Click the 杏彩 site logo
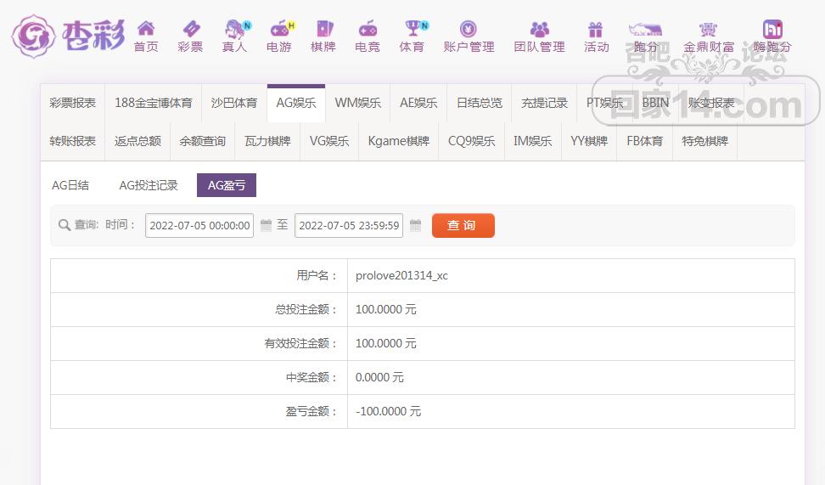Screen dimensions: 825x485 [x=69, y=37]
